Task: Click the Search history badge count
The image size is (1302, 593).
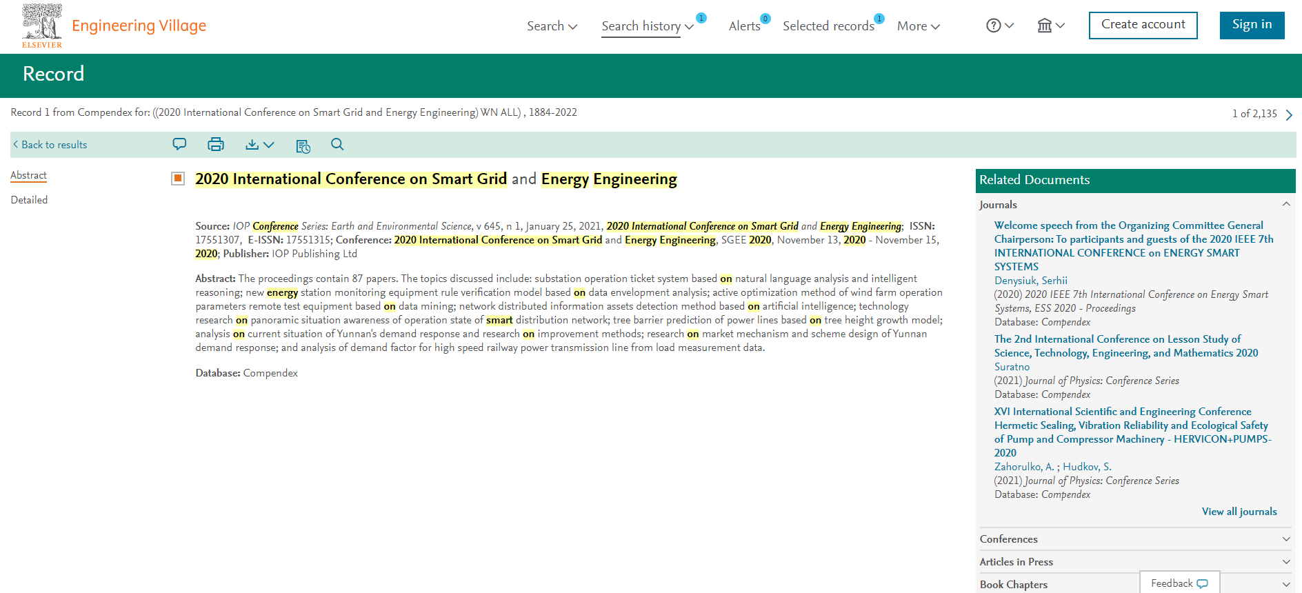Action: click(x=701, y=18)
